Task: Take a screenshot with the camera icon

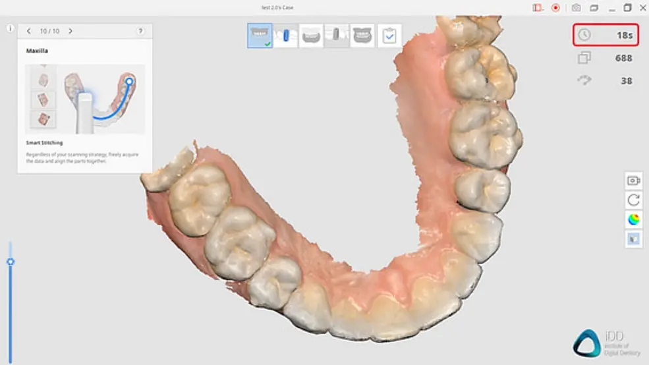Action: (x=576, y=8)
